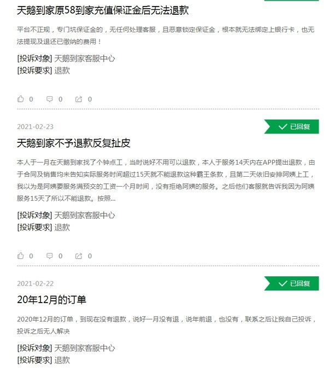Click checkmark icon in 2021-02-22 已回复 badge

coord(283,283)
